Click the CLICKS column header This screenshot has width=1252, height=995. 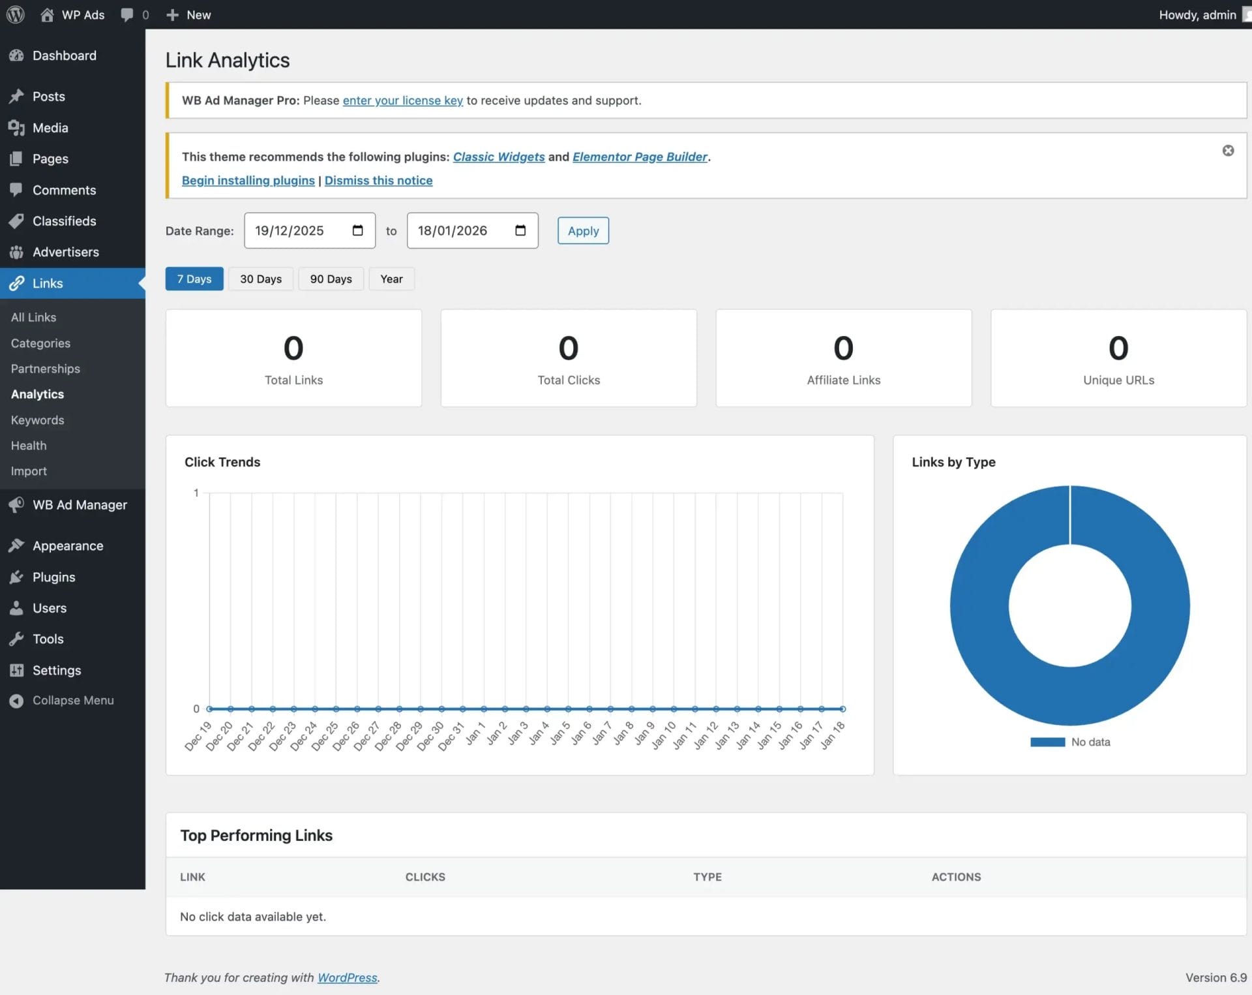(x=425, y=877)
